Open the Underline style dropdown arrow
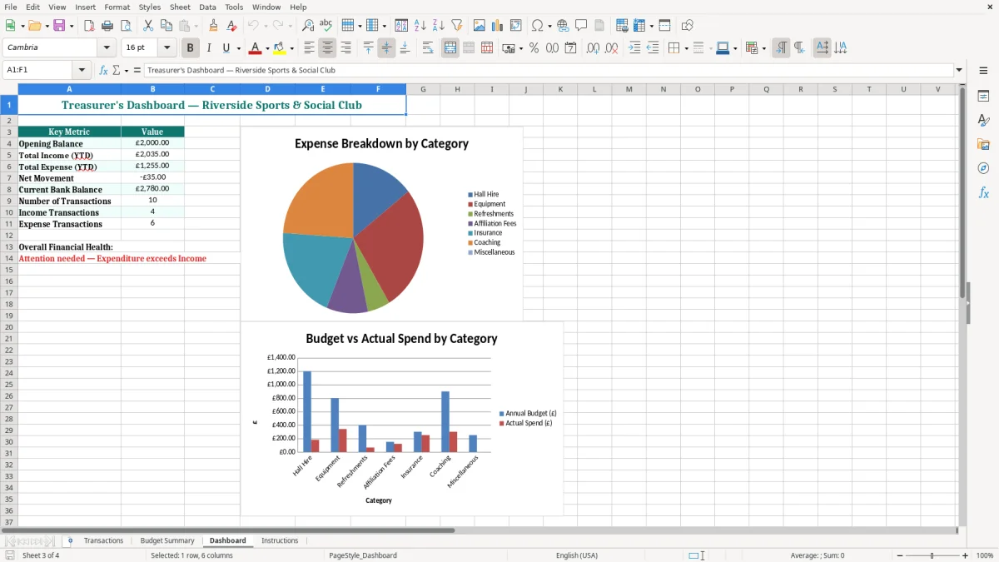This screenshot has height=562, width=999. click(238, 48)
